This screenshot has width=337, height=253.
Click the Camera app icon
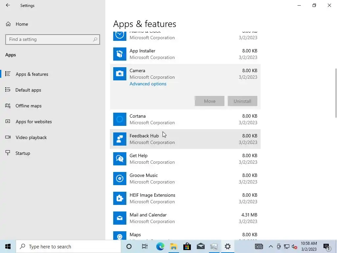click(x=120, y=74)
